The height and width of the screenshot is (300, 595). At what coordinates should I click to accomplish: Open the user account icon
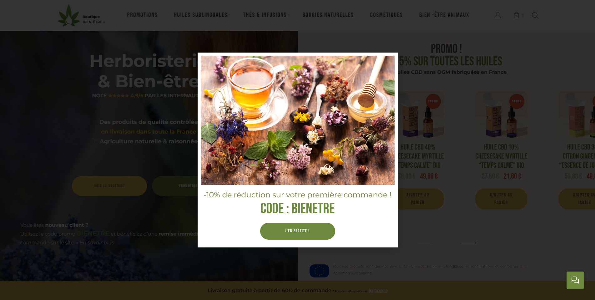coord(497,15)
